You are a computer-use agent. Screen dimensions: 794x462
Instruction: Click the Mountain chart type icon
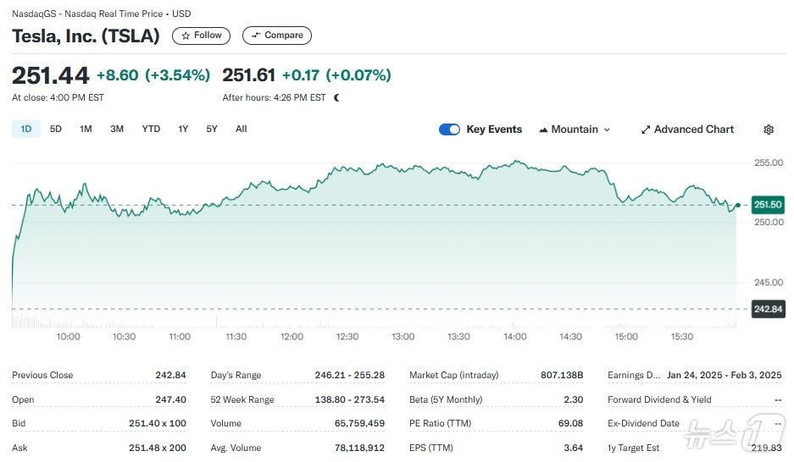pos(543,129)
